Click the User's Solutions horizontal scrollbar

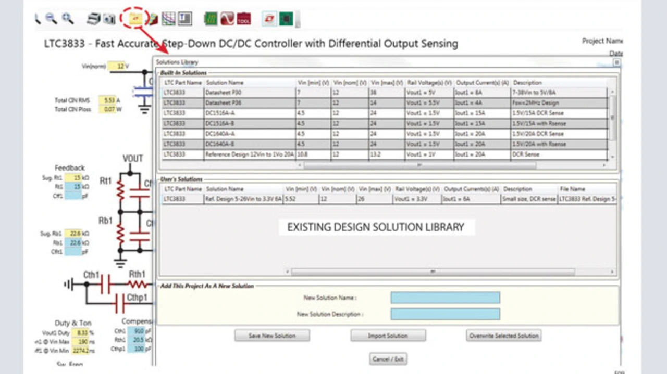(433, 272)
